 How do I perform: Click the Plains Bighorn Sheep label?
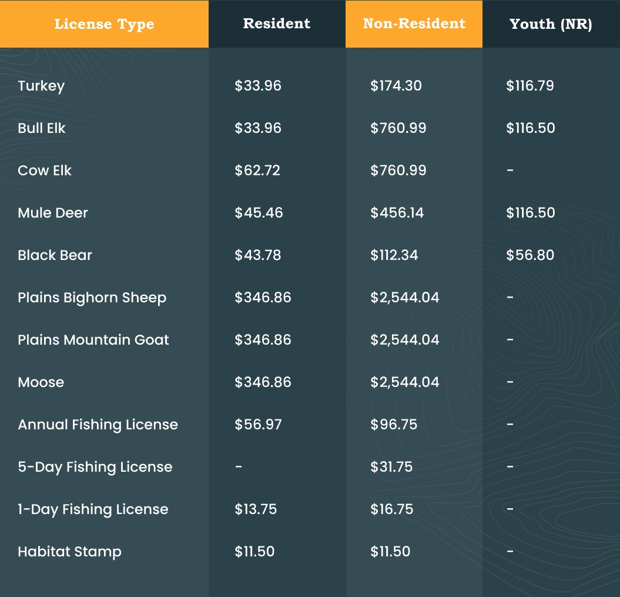(92, 298)
